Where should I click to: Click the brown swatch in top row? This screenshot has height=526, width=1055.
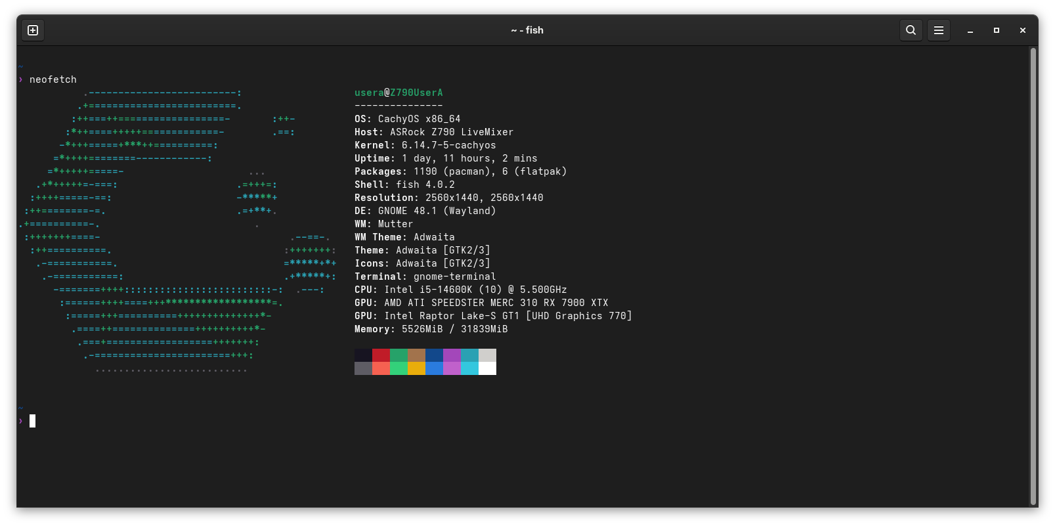pyautogui.click(x=416, y=355)
